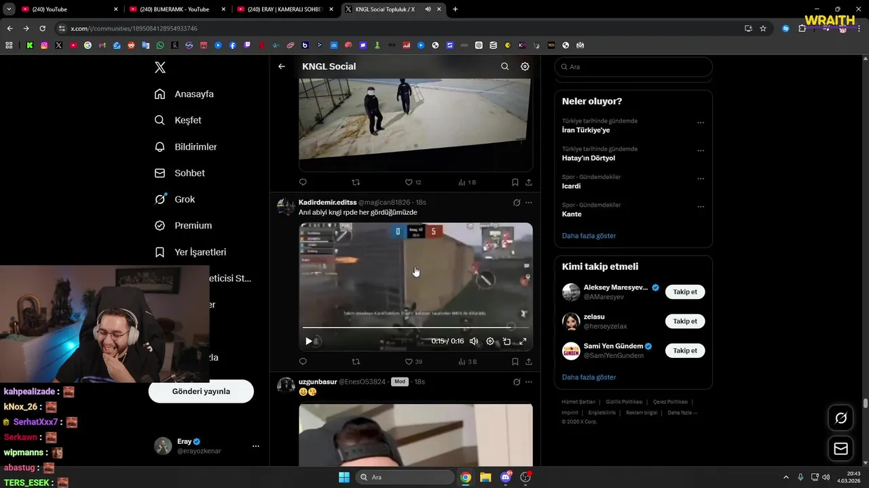The image size is (869, 488).
Task: Open Gizlilik Politikası footer link
Action: click(624, 402)
